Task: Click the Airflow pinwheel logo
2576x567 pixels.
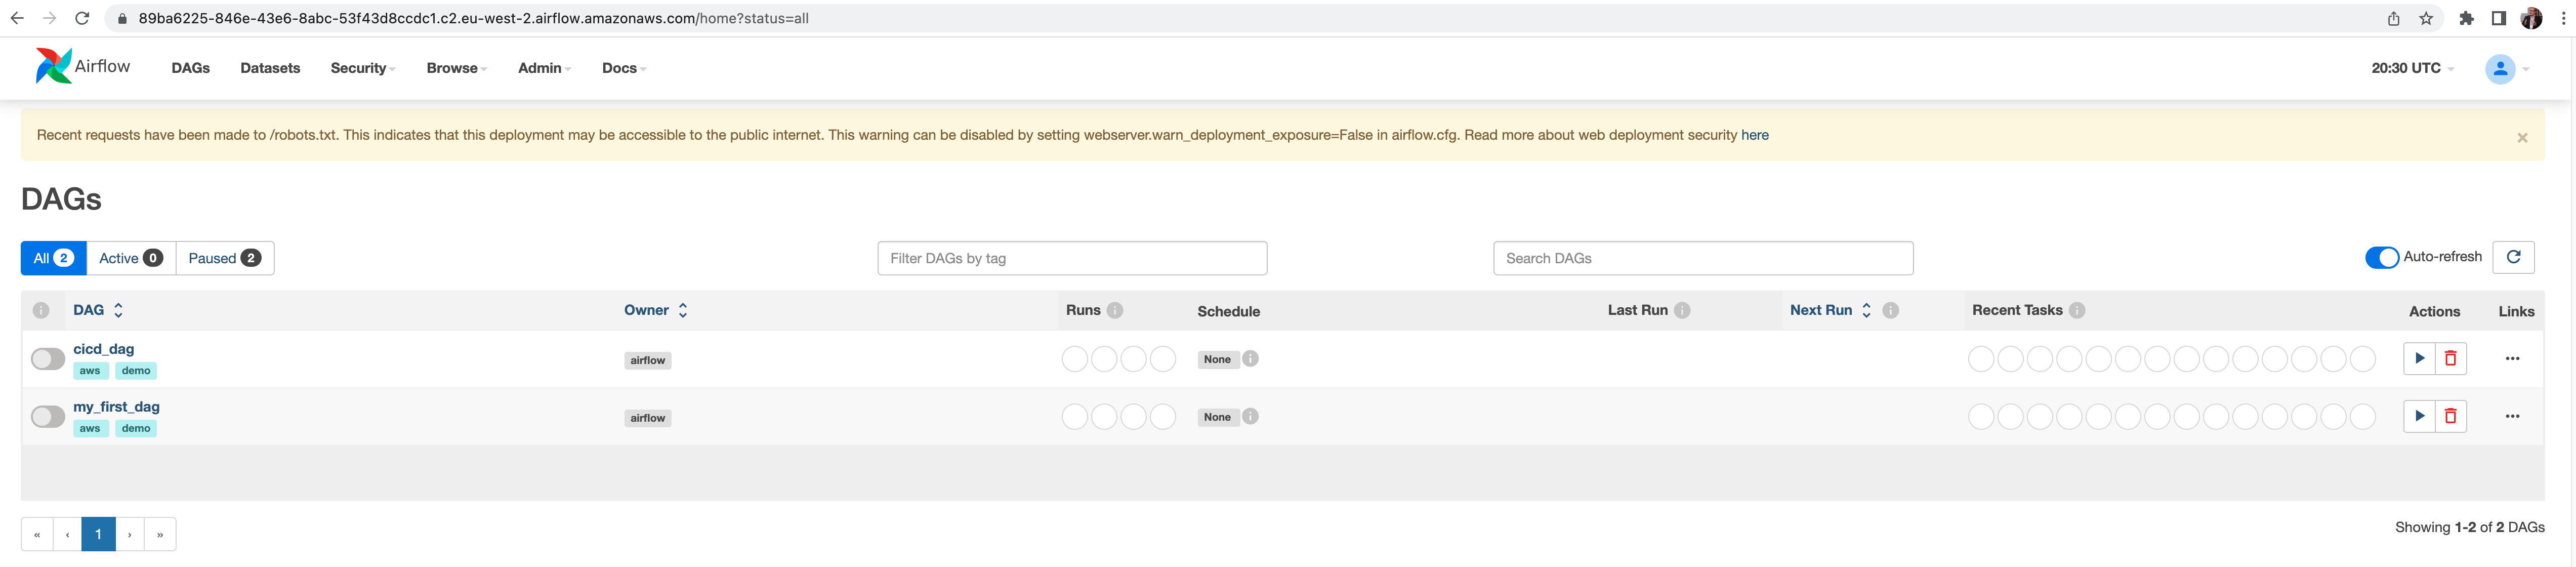Action: [53, 66]
